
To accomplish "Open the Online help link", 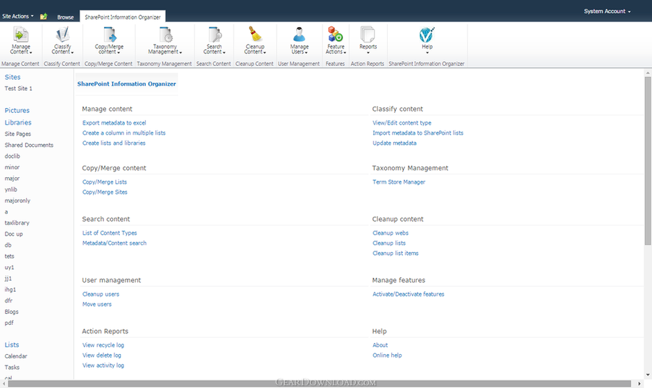I will (387, 355).
